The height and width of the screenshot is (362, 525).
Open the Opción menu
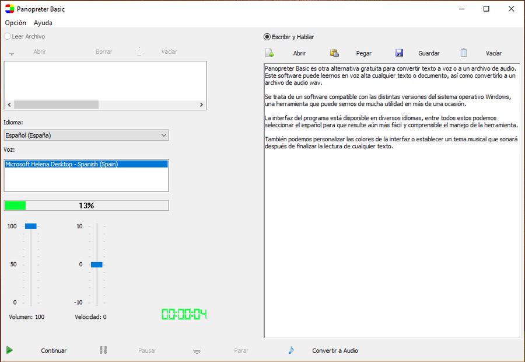point(16,23)
